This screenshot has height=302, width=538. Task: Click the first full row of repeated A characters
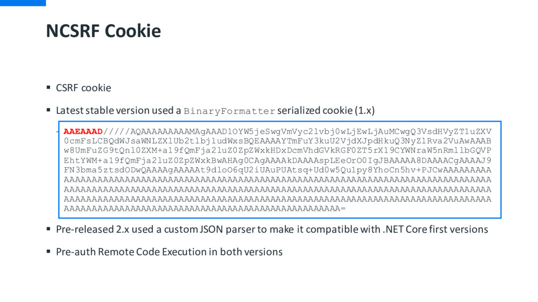pyautogui.click(x=277, y=179)
